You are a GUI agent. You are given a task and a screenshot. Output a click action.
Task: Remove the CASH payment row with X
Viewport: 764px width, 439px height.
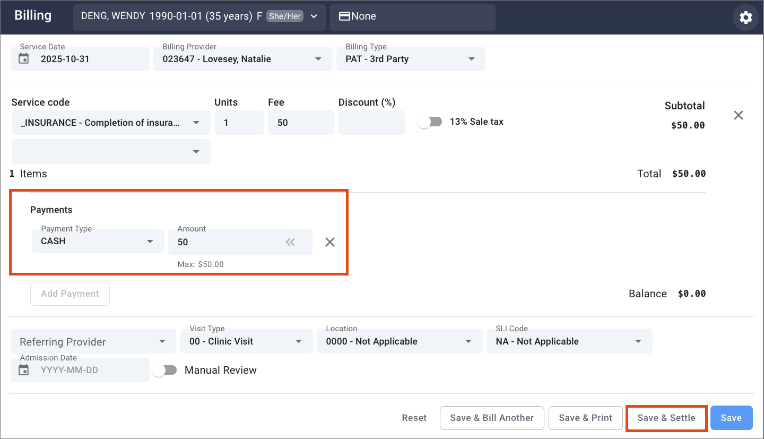coord(330,242)
